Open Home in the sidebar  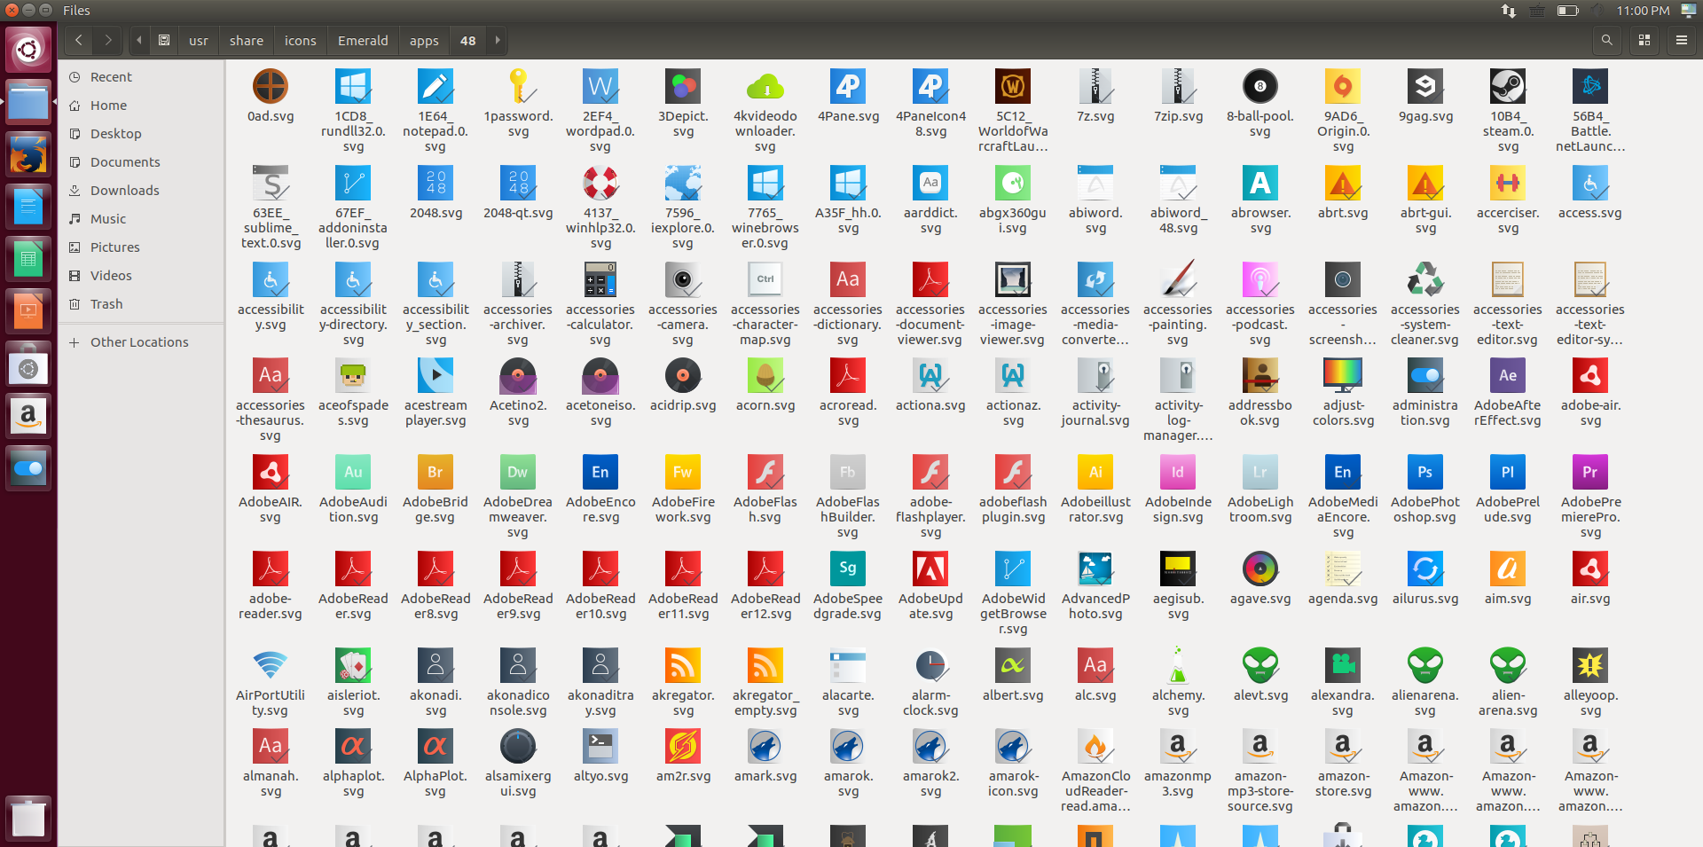pos(141,106)
